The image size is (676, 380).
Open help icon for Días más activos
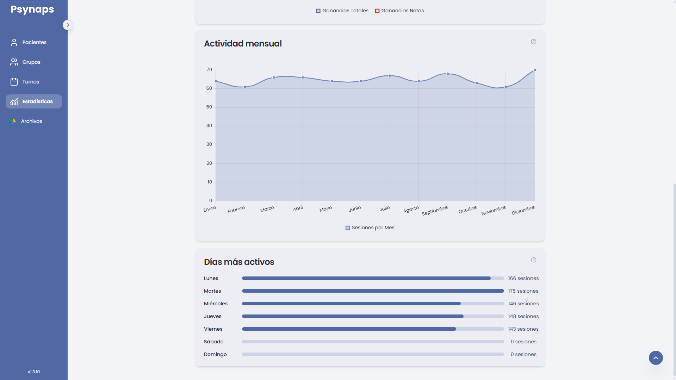click(534, 260)
